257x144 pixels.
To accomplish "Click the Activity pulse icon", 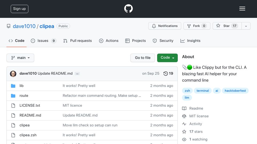I will coord(184,124).
